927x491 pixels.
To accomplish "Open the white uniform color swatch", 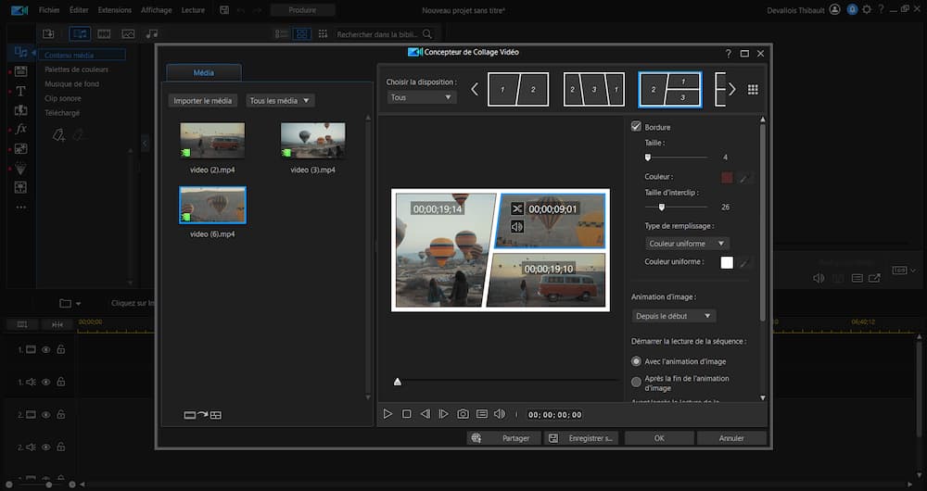I will pos(727,263).
